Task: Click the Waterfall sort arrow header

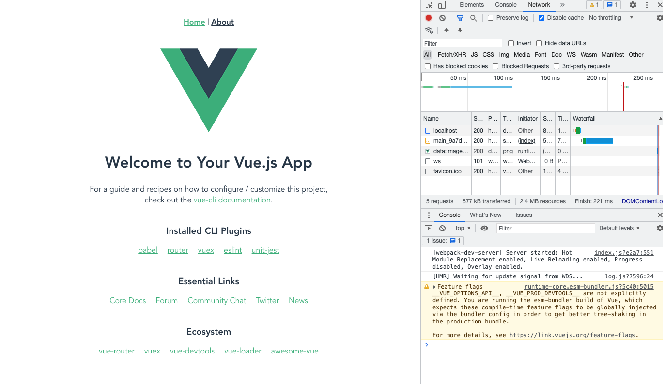Action: tap(660, 119)
